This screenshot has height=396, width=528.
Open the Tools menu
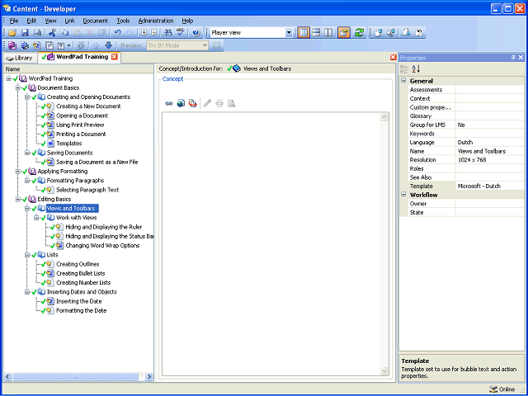pyautogui.click(x=123, y=21)
